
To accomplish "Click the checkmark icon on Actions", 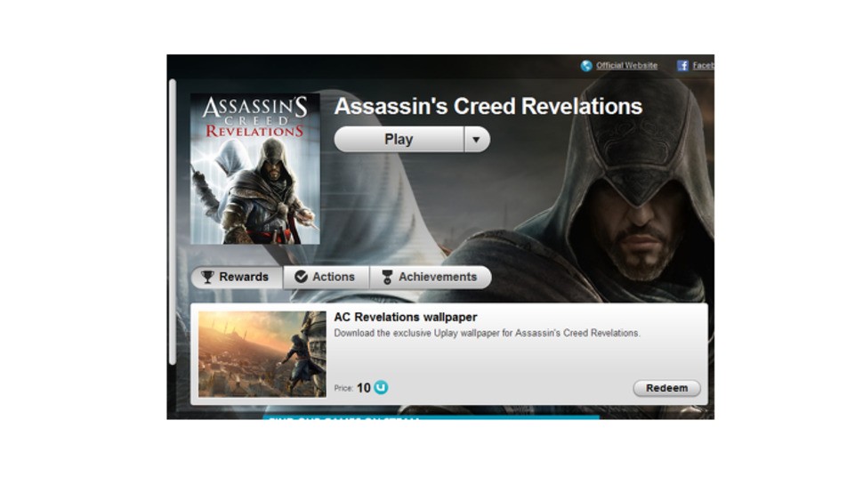I will pyautogui.click(x=301, y=277).
